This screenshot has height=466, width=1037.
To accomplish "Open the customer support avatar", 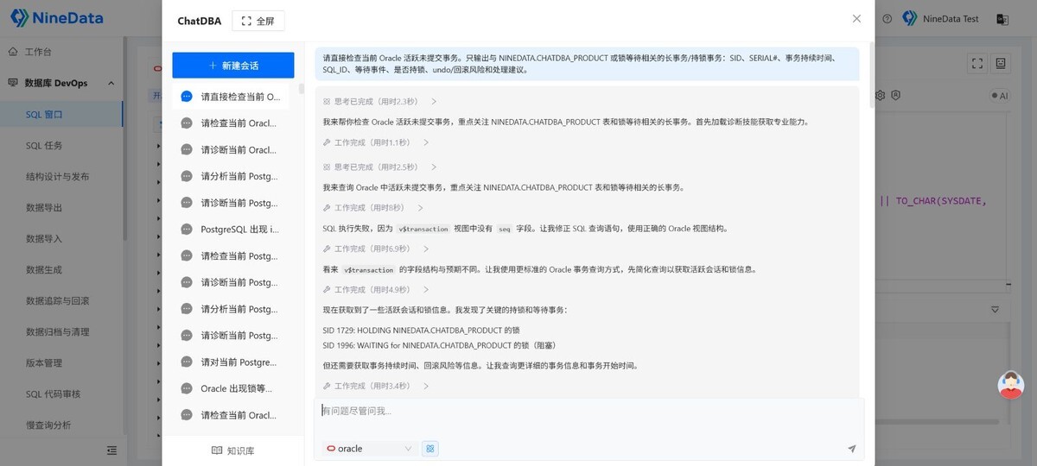I will 1011,385.
